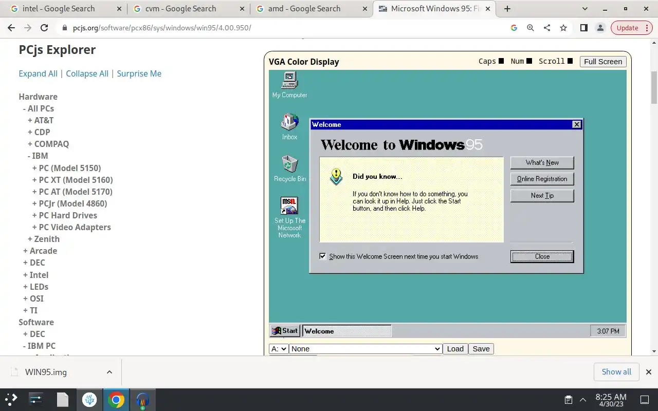Click the Collapse All link

click(87, 73)
